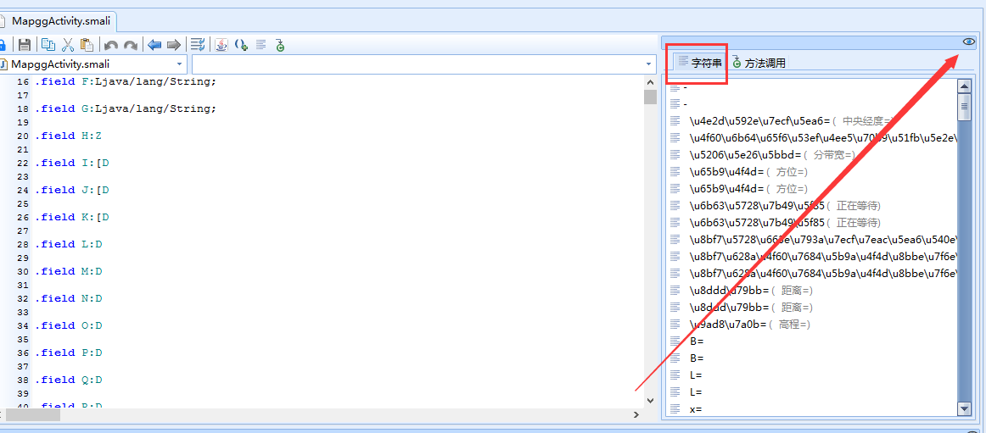Click the strings list scroll down arrow
Viewport: 986px width, 433px height.
click(964, 408)
